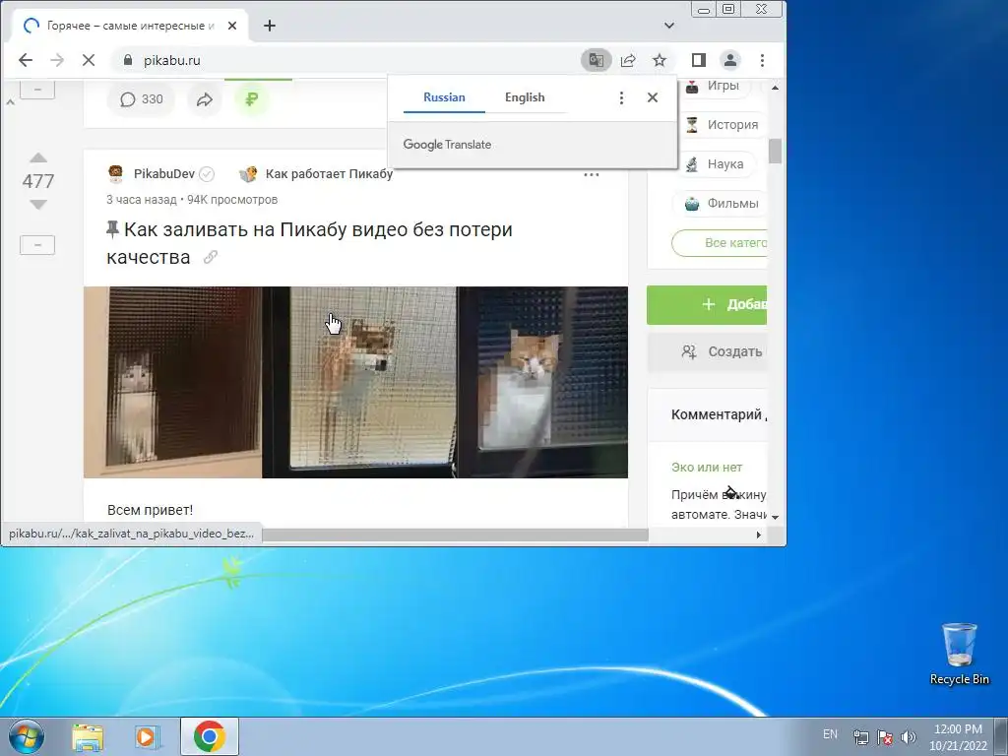
Task: Open the 330 comments button
Action: tap(142, 99)
